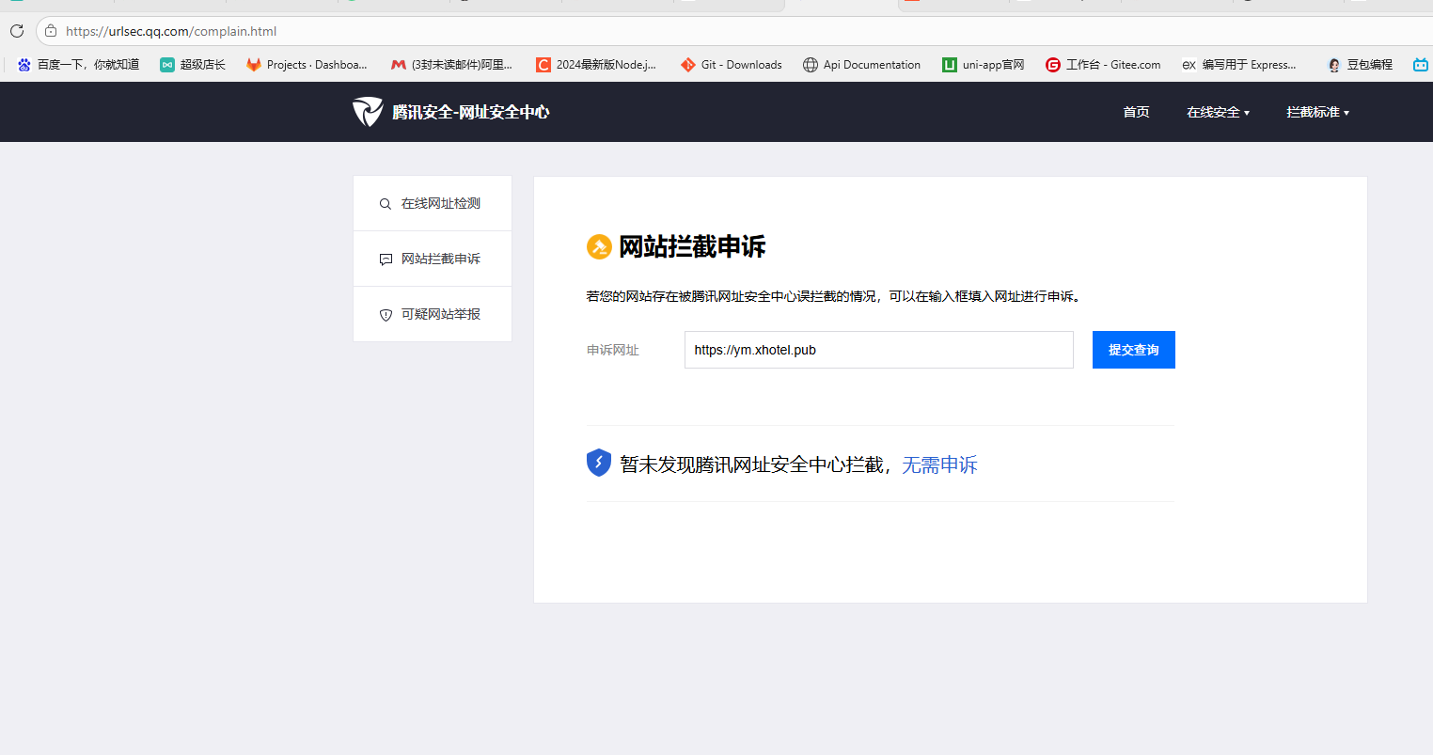Open 在线网址检测 in the sidebar
The image size is (1433, 755).
(433, 203)
